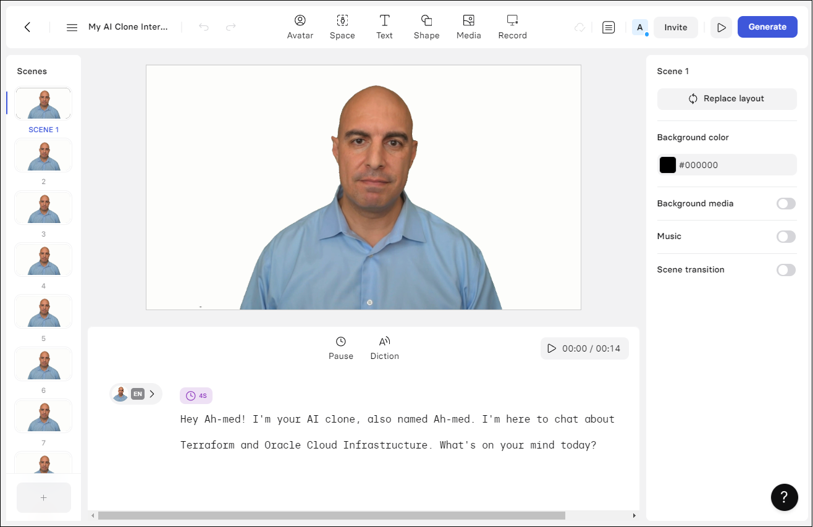Screen dimensions: 813x527
Task: Open the black background color swatch
Action: [x=667, y=165]
